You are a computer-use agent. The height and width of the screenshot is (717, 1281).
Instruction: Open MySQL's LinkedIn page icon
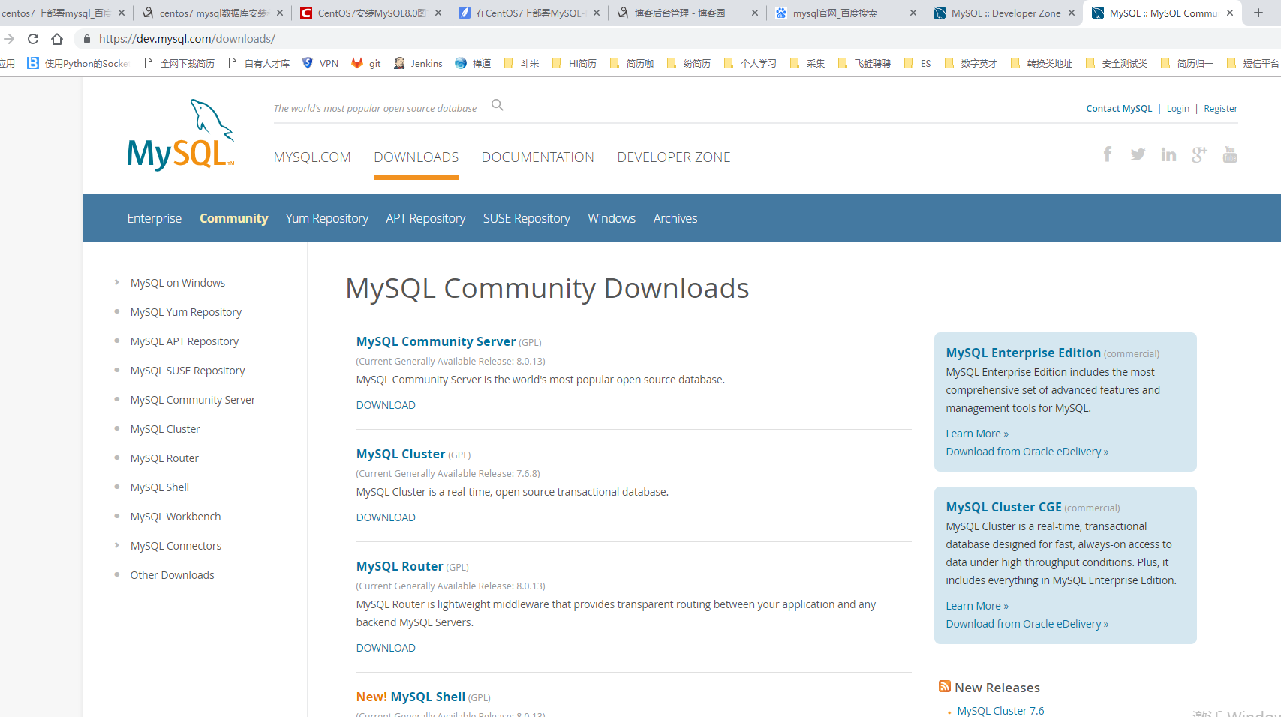click(1168, 154)
